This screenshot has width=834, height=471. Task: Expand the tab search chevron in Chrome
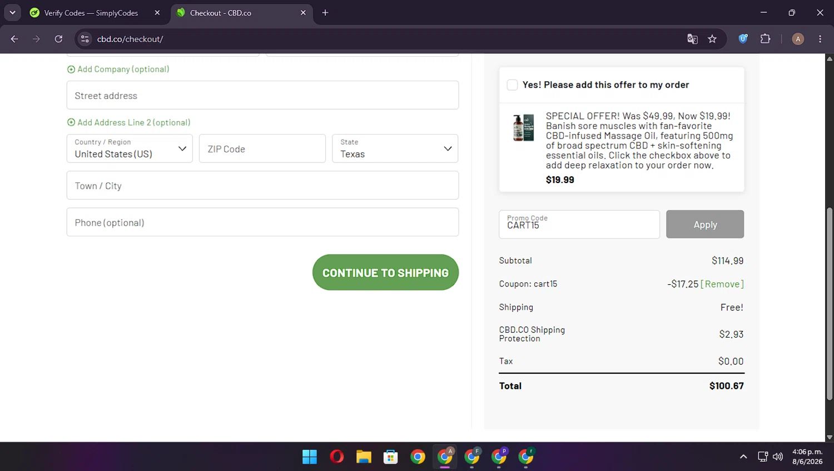12,12
